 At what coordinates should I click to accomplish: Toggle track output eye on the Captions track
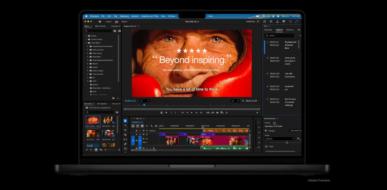(147, 131)
